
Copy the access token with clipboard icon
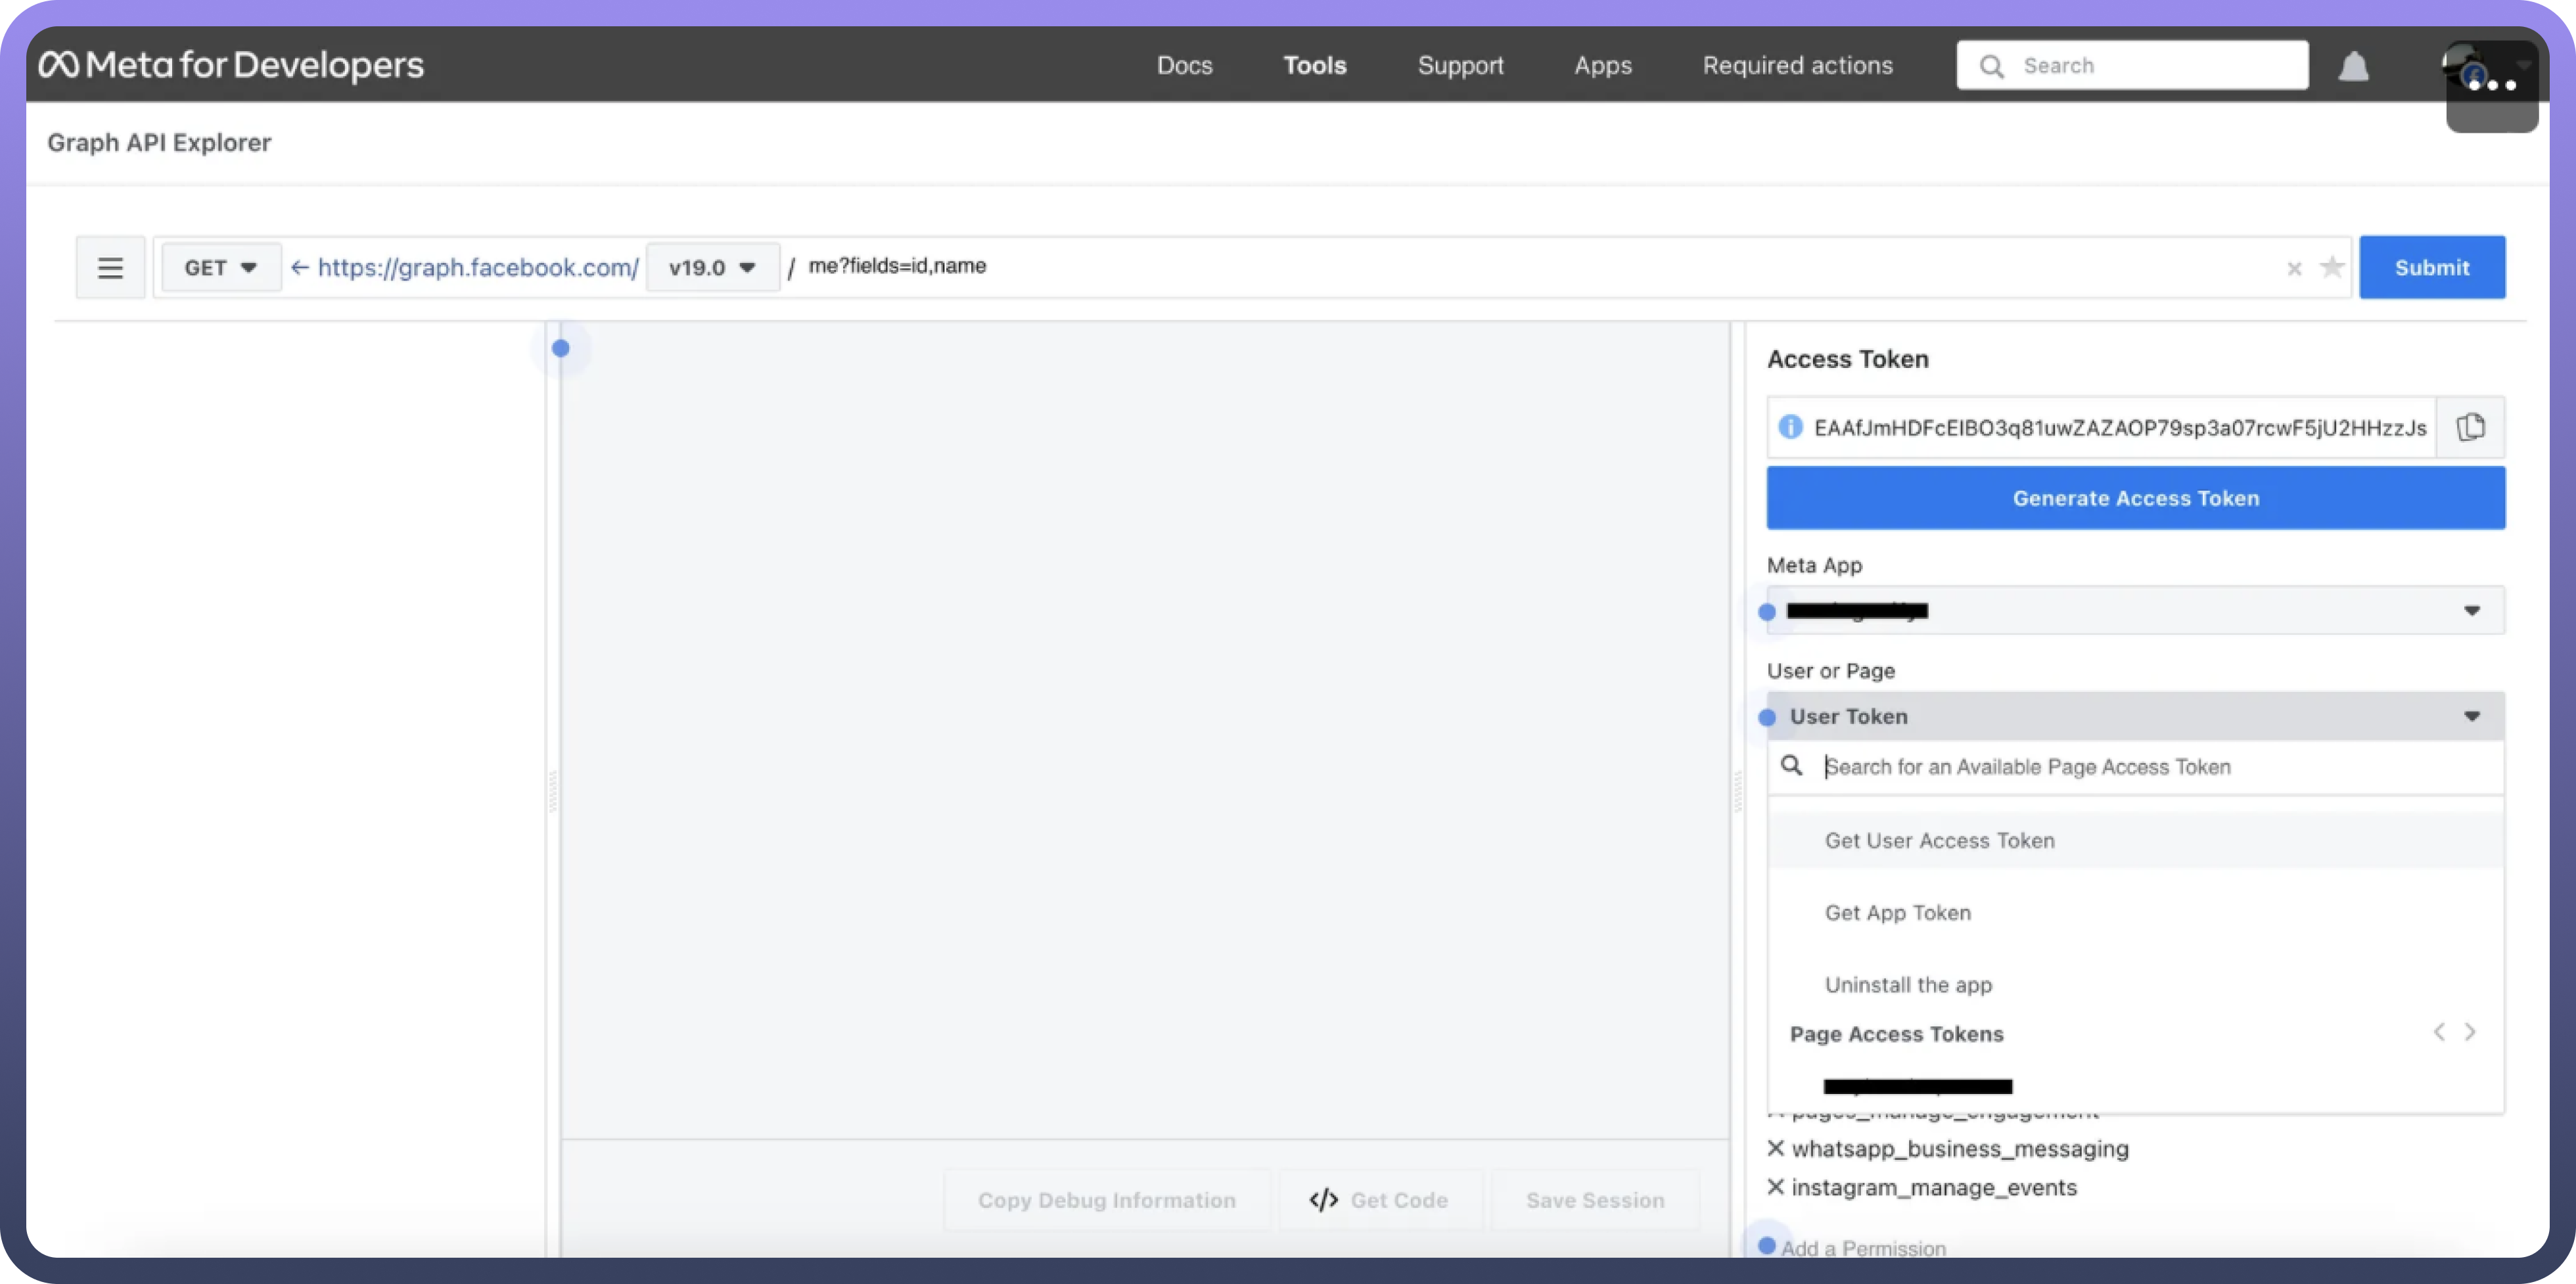(x=2470, y=427)
